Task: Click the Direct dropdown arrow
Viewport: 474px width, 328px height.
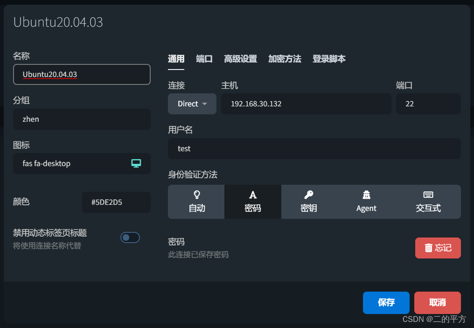Action: click(204, 104)
